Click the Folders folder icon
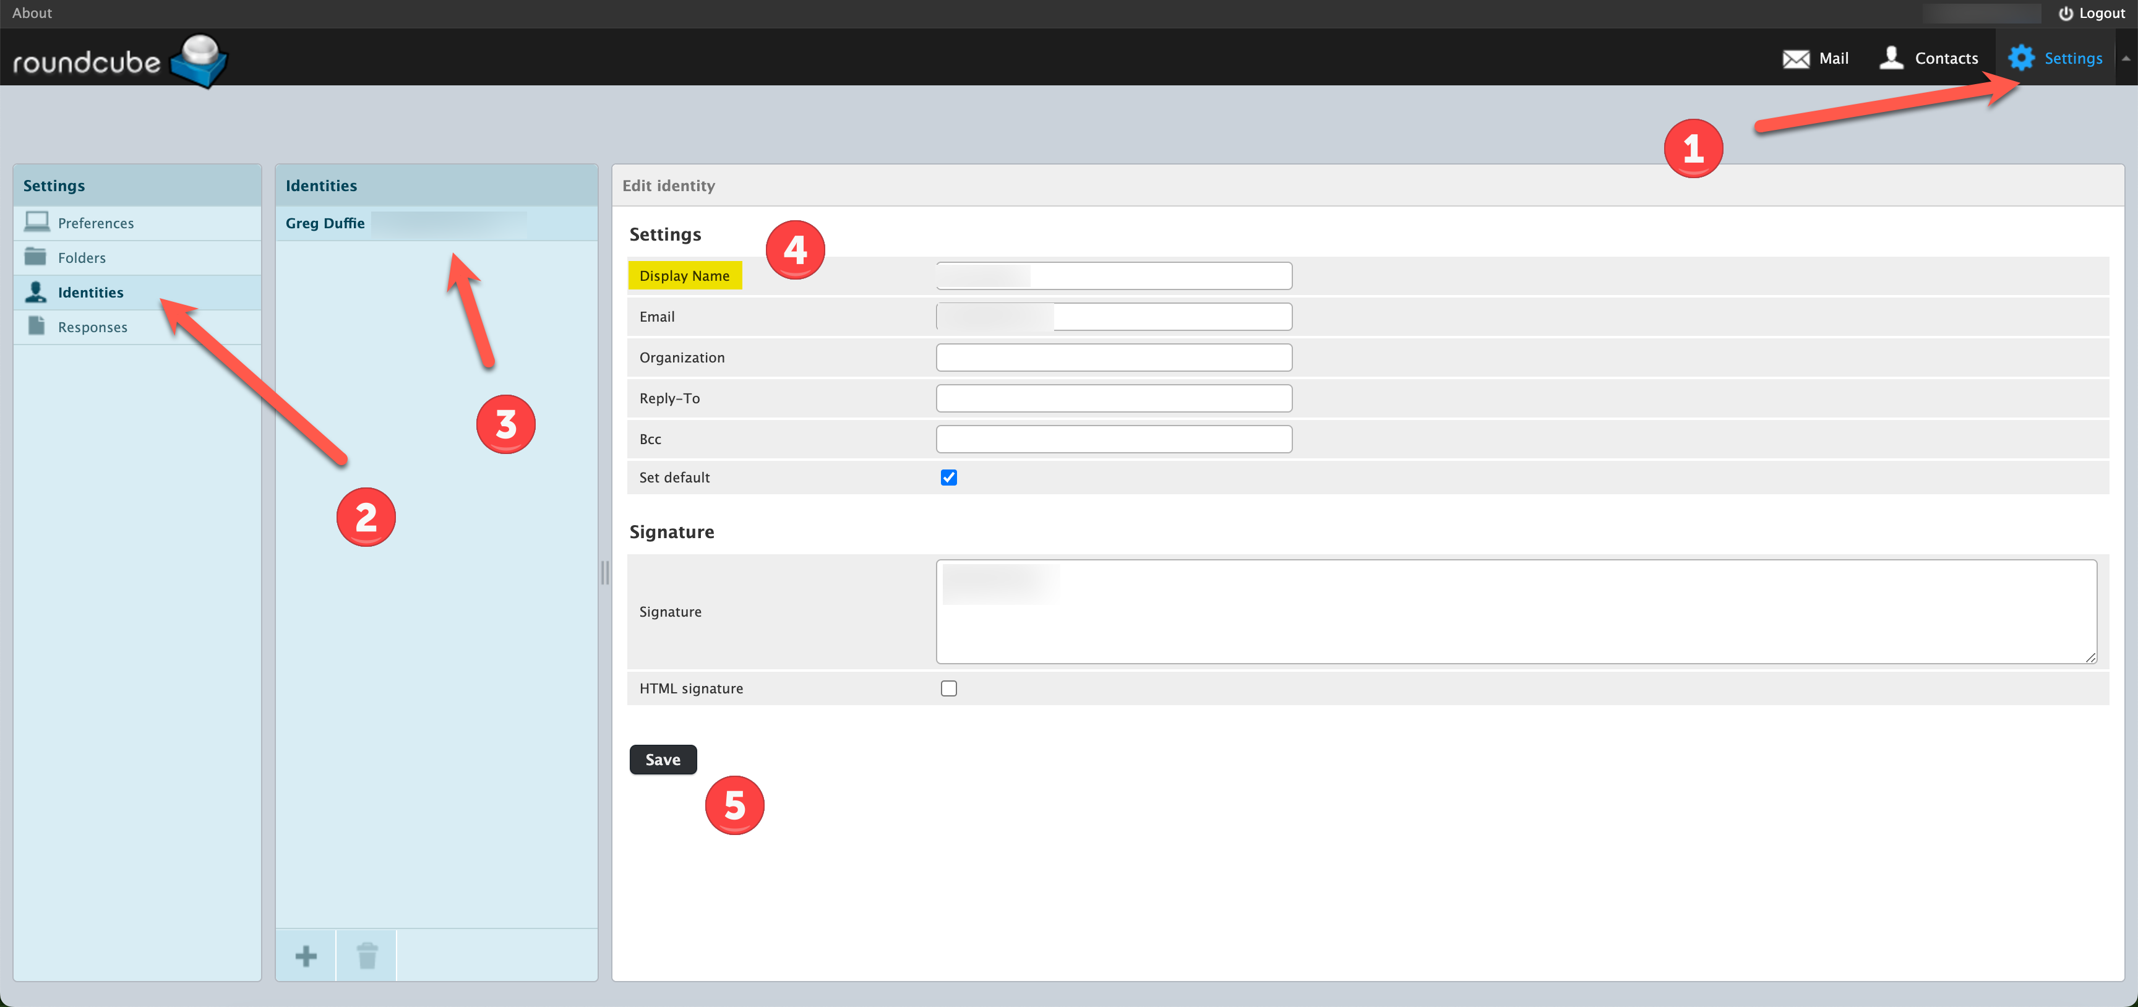2138x1007 pixels. [x=36, y=257]
